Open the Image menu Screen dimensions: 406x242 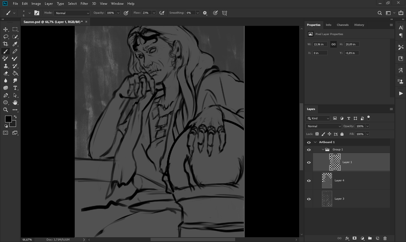pyautogui.click(x=36, y=4)
